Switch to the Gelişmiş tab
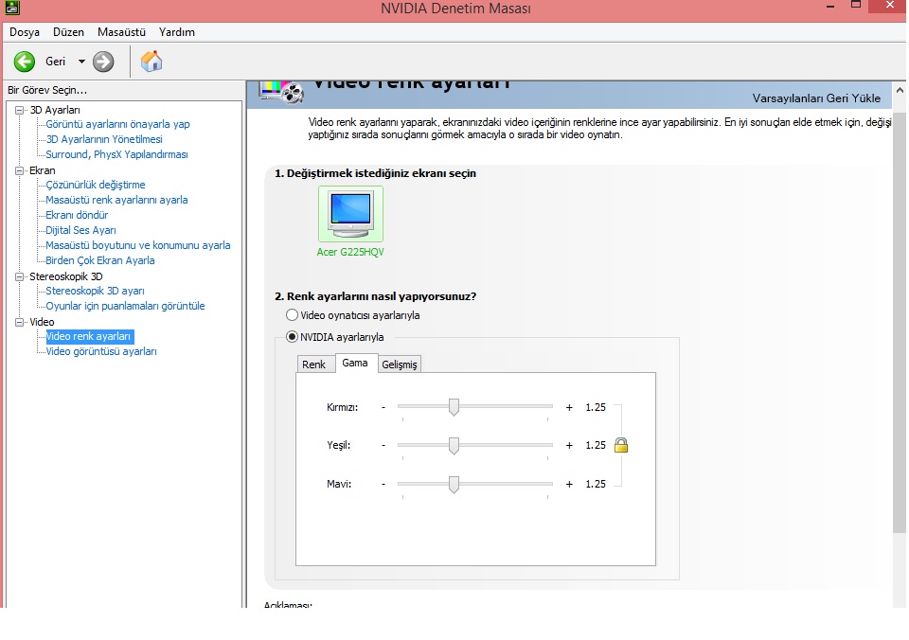909x640 pixels. tap(400, 364)
